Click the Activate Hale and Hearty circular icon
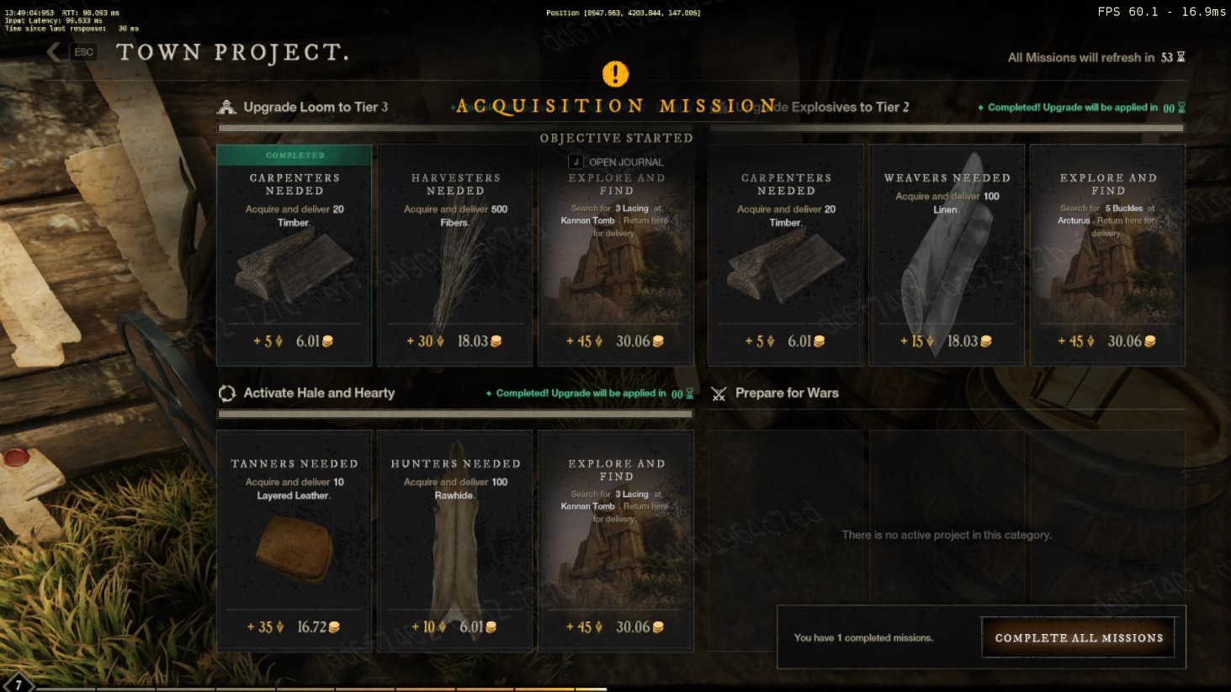The height and width of the screenshot is (692, 1231). coord(226,393)
